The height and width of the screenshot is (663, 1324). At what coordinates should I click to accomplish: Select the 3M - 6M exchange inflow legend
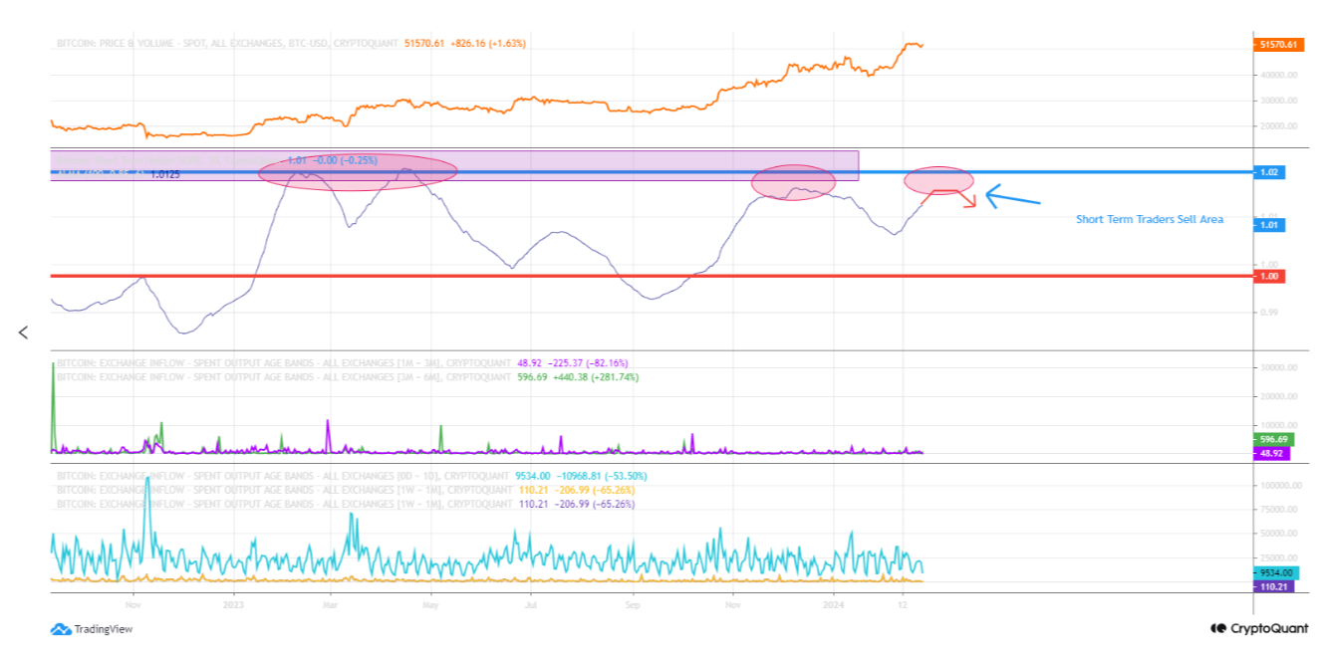click(x=284, y=377)
